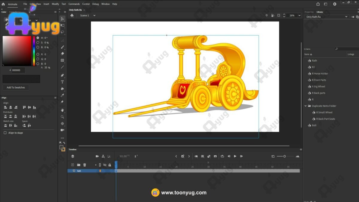Play the timeline animation
Screen dimensions: 359x202
click(235, 156)
